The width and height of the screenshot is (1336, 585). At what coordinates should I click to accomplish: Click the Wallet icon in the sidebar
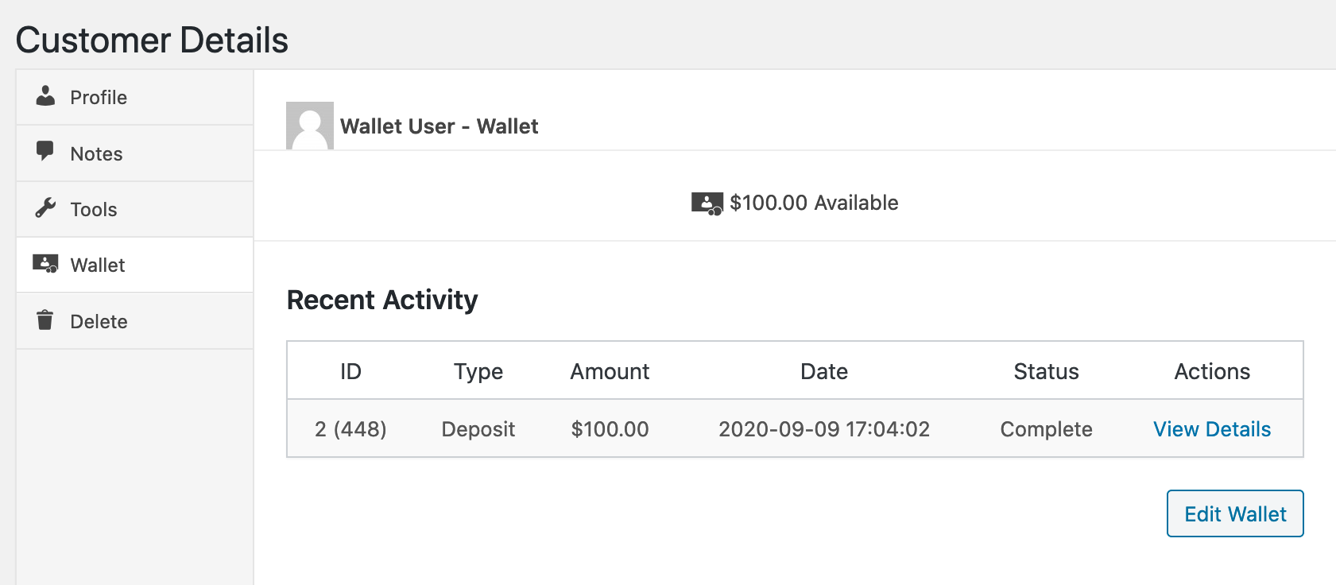45,264
